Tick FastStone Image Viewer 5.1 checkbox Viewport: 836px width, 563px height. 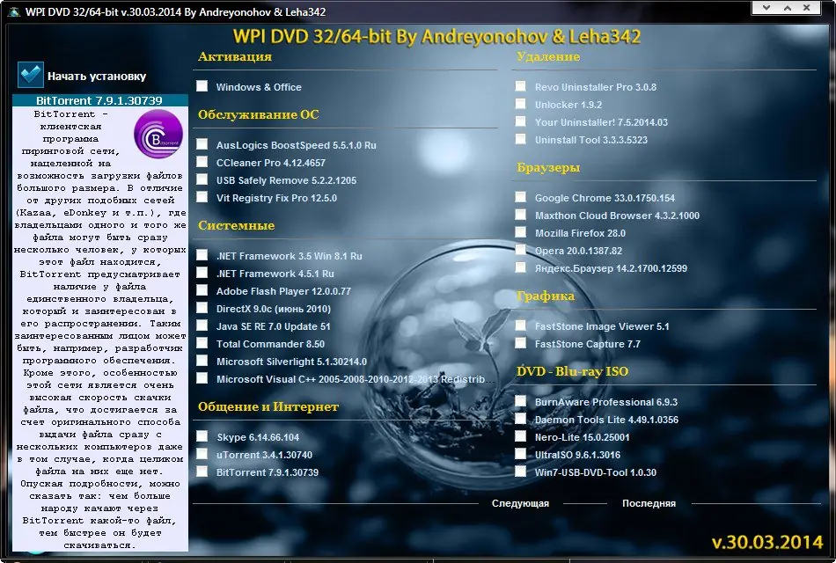[x=521, y=325]
